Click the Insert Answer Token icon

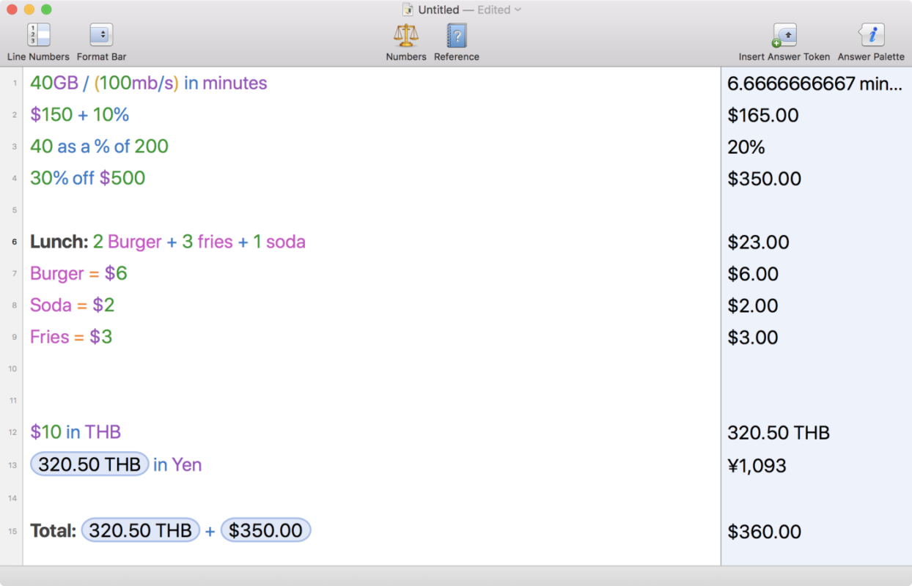(x=784, y=35)
